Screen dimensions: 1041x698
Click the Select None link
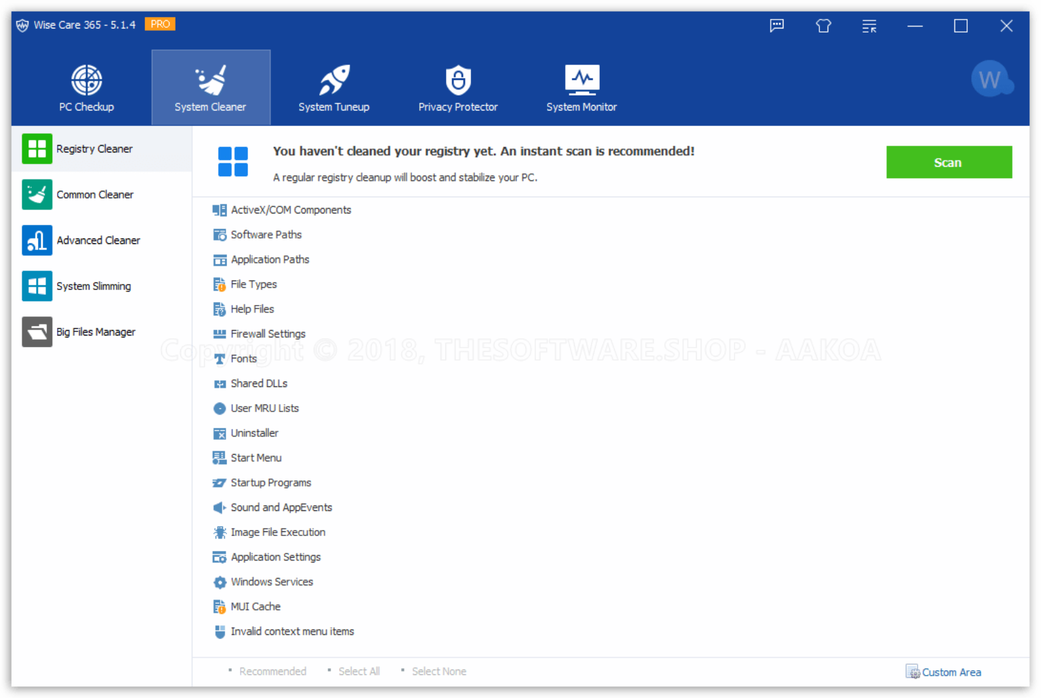[x=439, y=672]
